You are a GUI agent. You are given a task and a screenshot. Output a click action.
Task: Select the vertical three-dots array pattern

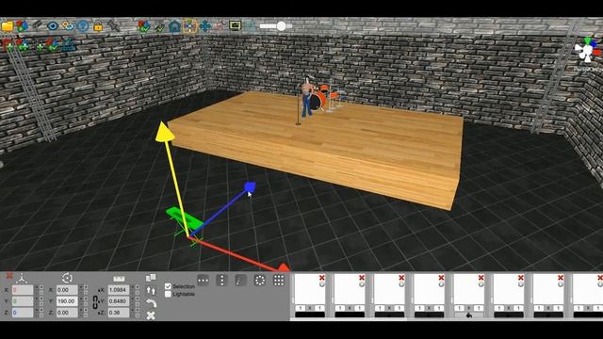tap(222, 281)
